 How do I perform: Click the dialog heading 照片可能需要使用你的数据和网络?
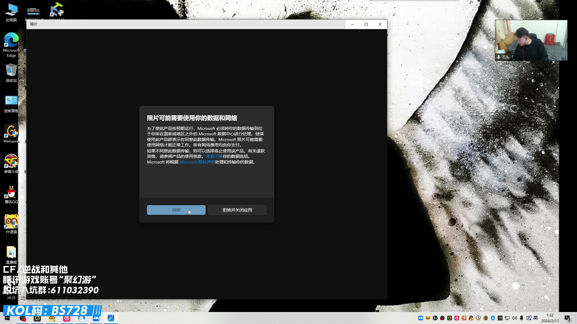[192, 118]
